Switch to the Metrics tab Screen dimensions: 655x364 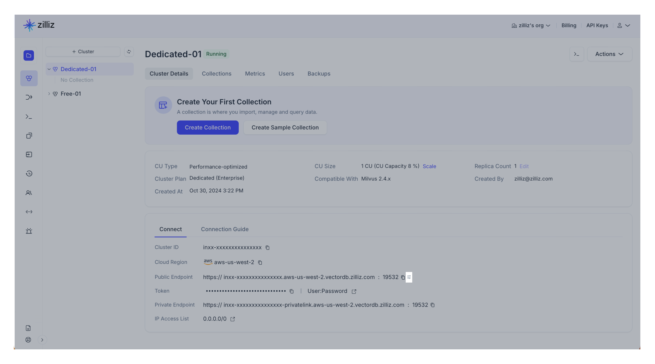[255, 73]
